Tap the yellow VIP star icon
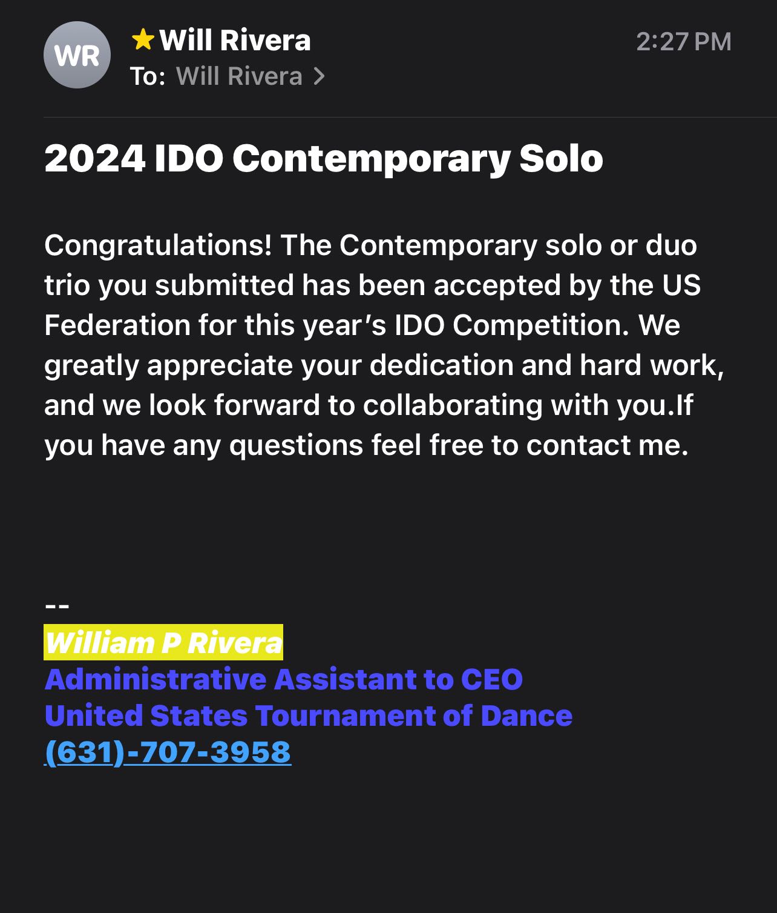 coord(143,40)
